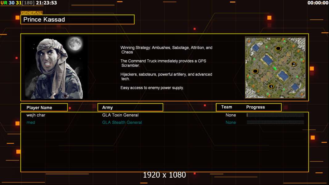Click the 21:23:53 clock readout

(46, 3)
